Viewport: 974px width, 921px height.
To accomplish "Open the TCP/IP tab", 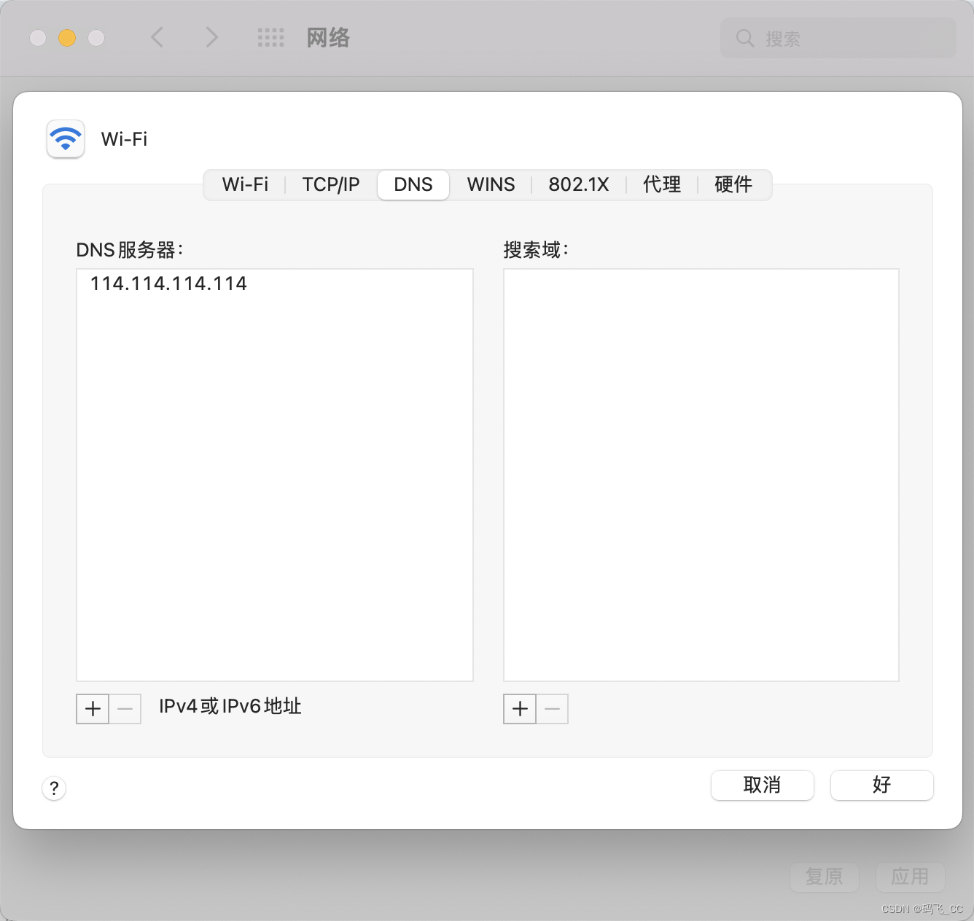I will 331,184.
